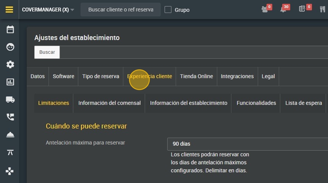Click the Buscar settings button
The height and width of the screenshot is (183, 328).
pos(47,52)
